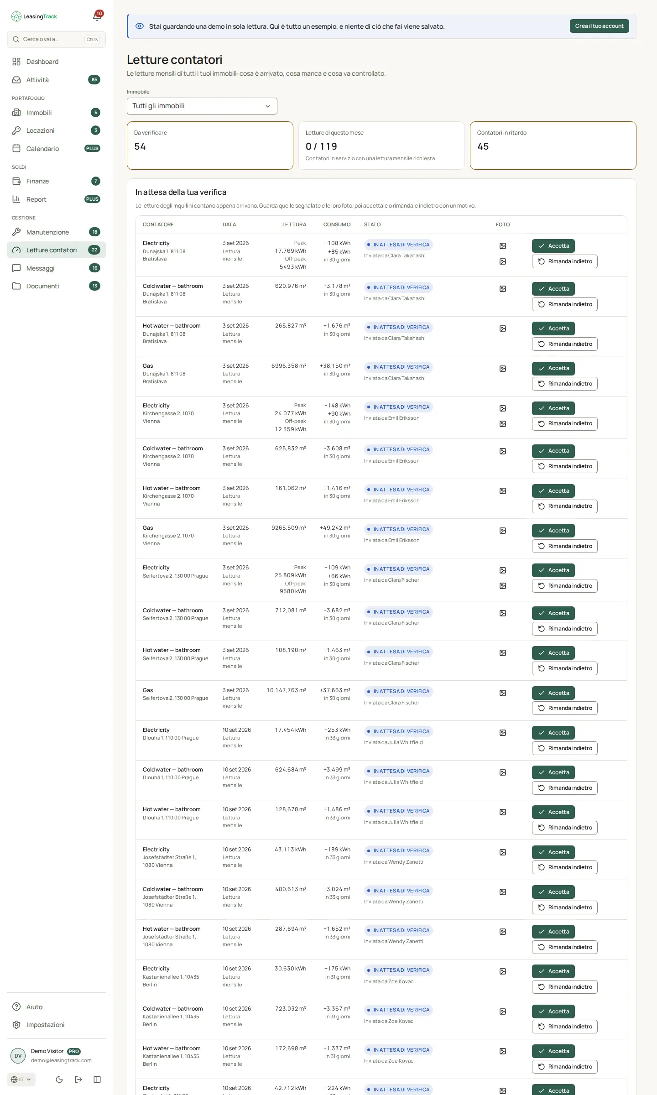This screenshot has height=1095, width=657.
Task: Open photo for Dunajská Hot water reading
Action: [503, 328]
